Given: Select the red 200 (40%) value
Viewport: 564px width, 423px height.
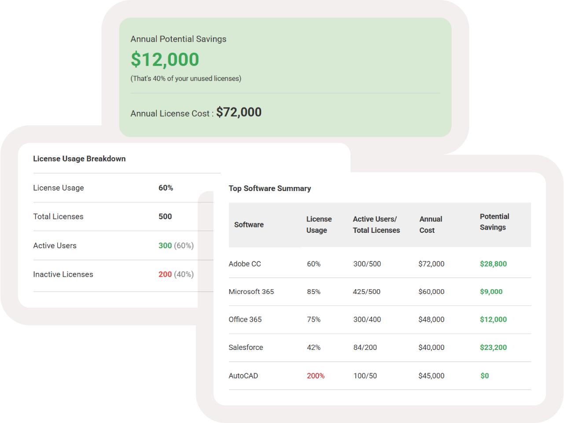Looking at the screenshot, I should click(176, 275).
